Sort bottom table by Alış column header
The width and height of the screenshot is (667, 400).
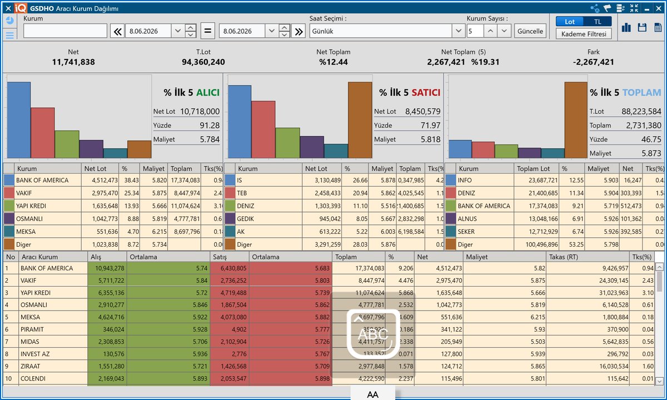108,257
